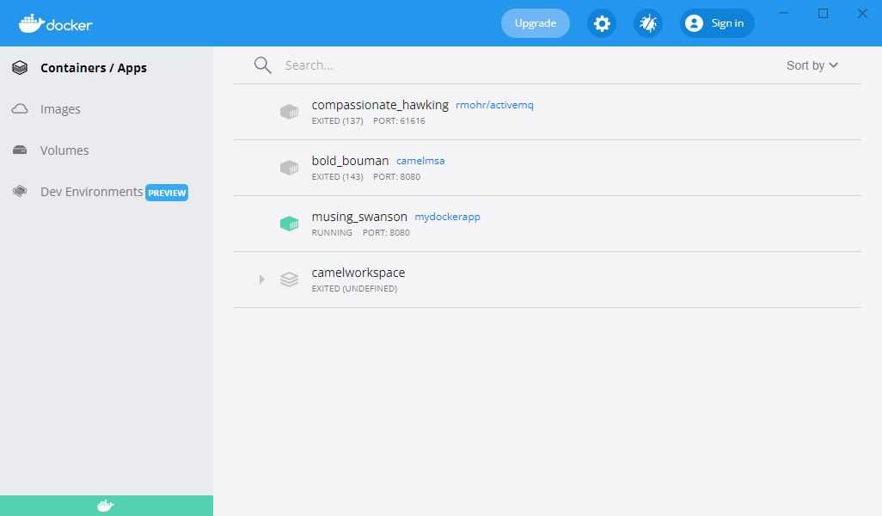Switch to the Volumes section
Viewport: 882px width, 516px height.
click(64, 150)
